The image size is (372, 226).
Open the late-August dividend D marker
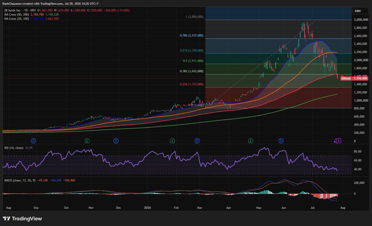pyautogui.click(x=33, y=141)
